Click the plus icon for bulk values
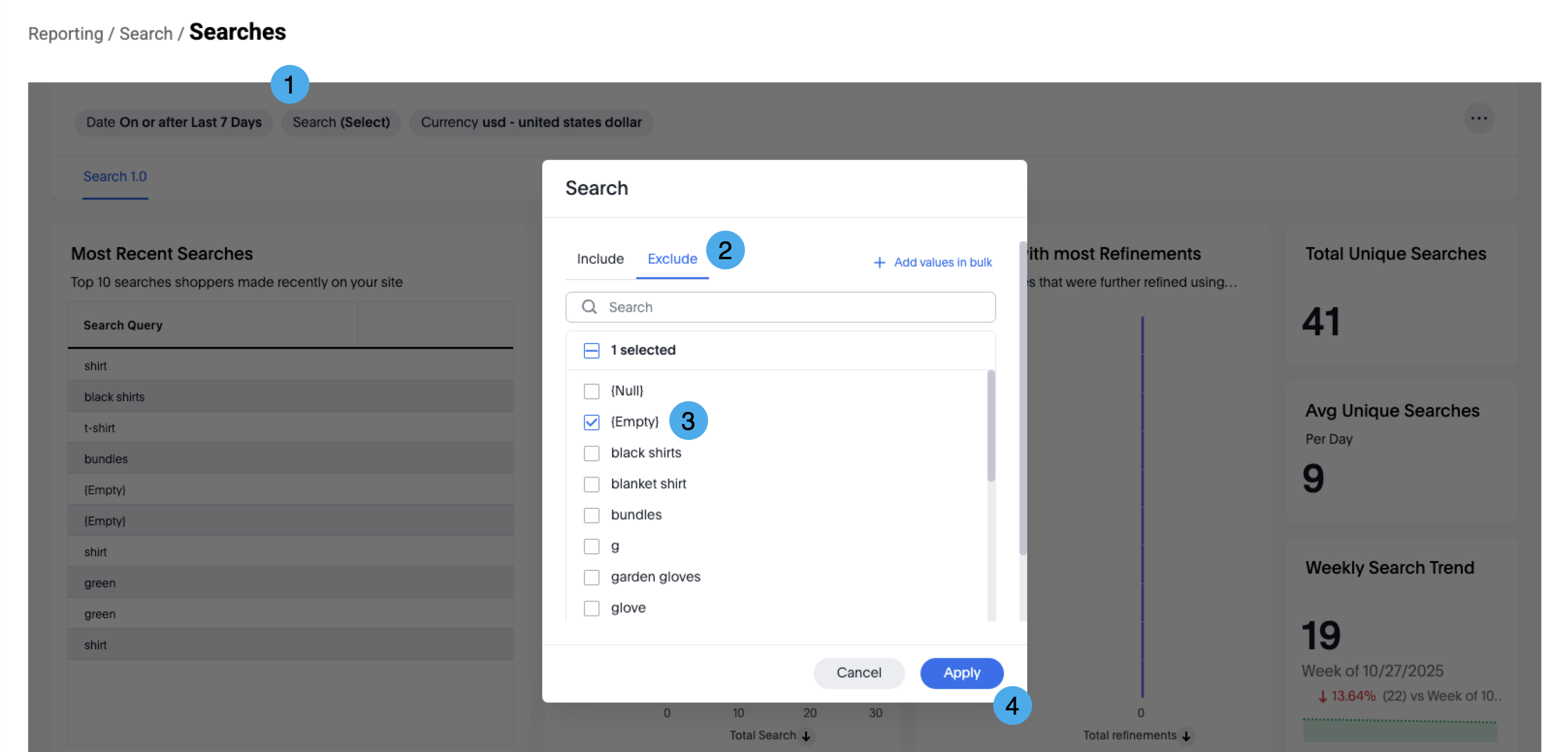This screenshot has width=1551, height=752. 879,263
